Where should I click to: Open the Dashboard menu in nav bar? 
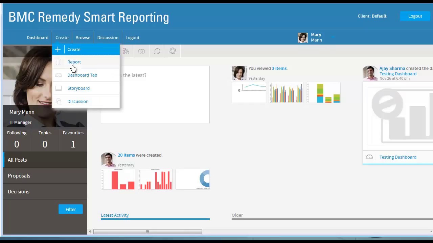pyautogui.click(x=38, y=37)
